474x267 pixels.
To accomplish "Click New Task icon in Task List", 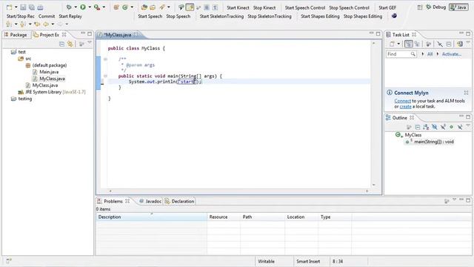I will [392, 44].
